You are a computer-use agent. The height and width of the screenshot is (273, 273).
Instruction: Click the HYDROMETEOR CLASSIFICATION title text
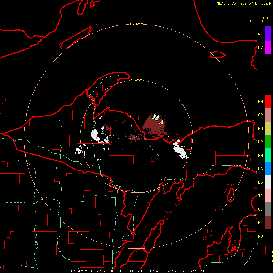106,271
